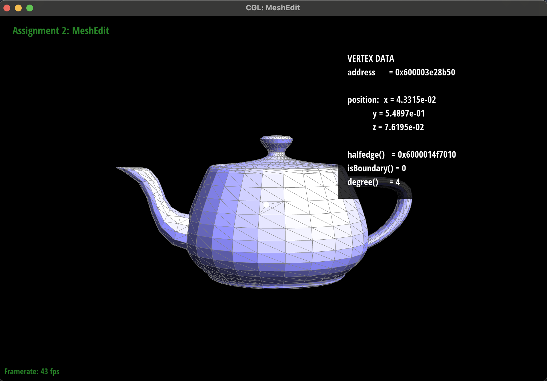The image size is (547, 381).
Task: Close the MeshEdit window with red button
Action: [x=7, y=8]
